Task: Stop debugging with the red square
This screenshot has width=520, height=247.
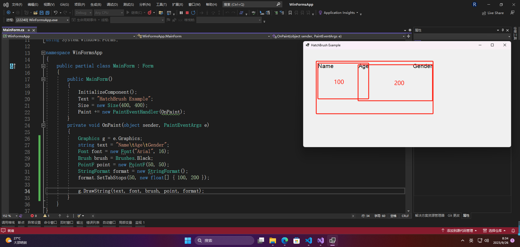Action: (187, 13)
